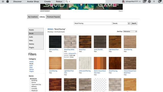Enable the Military genre checkbox
Viewport: 163px width, 92px height.
pos(30,87)
